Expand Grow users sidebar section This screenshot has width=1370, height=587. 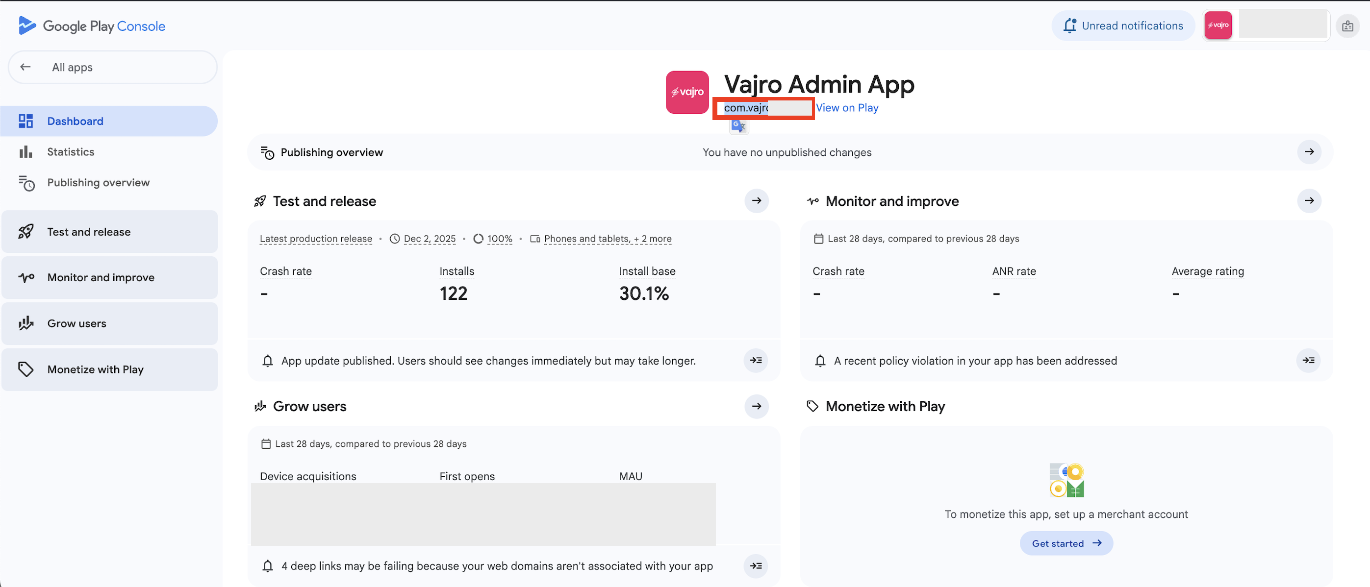(76, 323)
